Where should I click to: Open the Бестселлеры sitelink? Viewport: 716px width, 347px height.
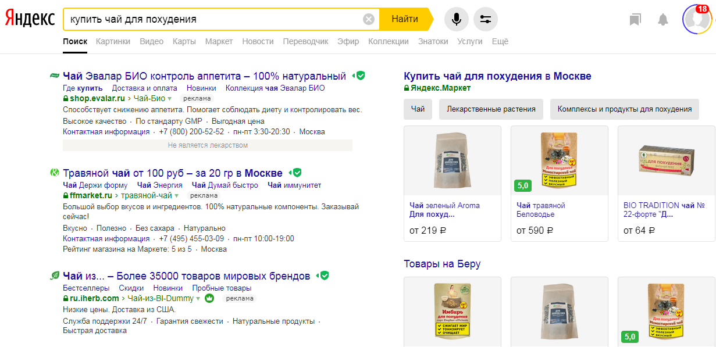click(86, 288)
